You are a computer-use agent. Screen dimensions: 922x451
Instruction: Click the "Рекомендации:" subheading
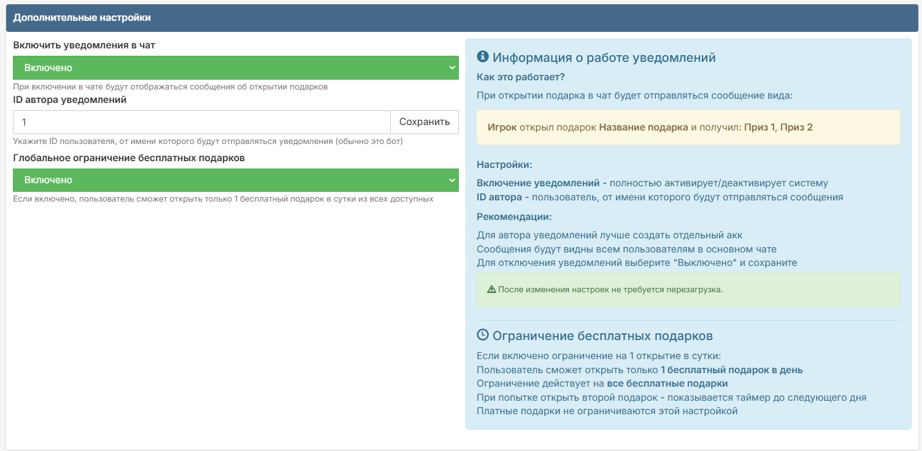(514, 216)
